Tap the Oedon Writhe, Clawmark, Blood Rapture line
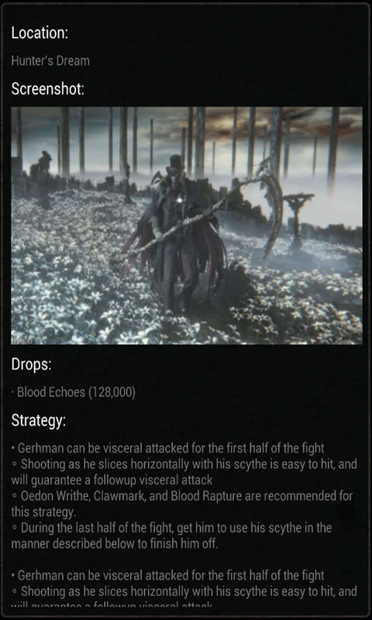372x620 pixels. pyautogui.click(x=186, y=496)
